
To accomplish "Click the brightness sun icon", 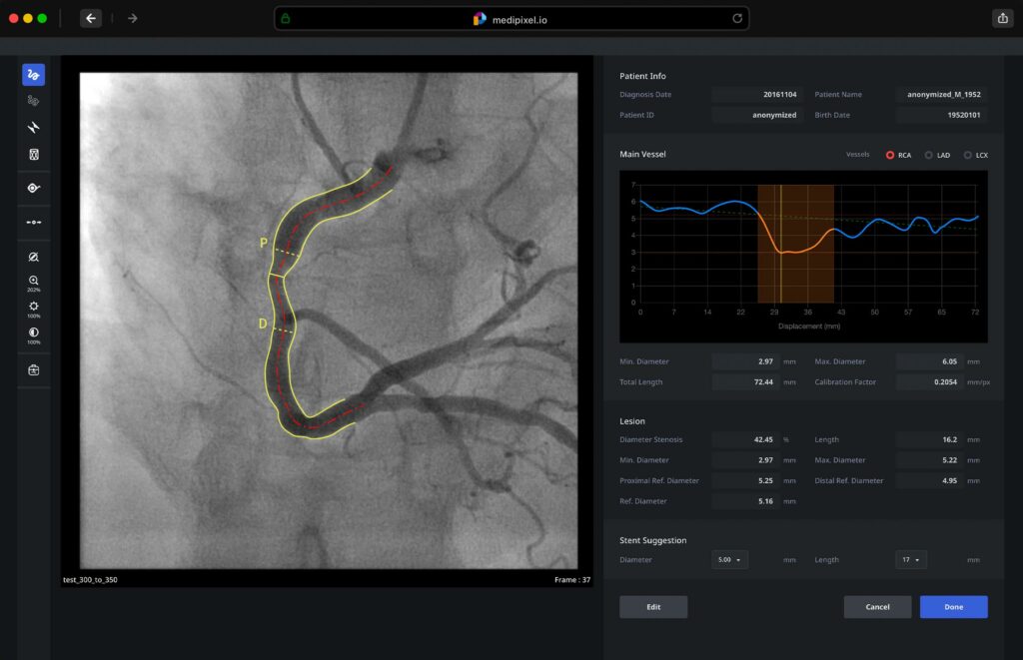I will (33, 307).
